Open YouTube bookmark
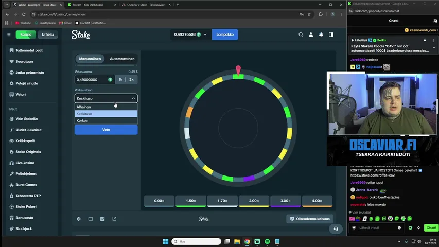The height and width of the screenshot is (247, 439). point(23,23)
